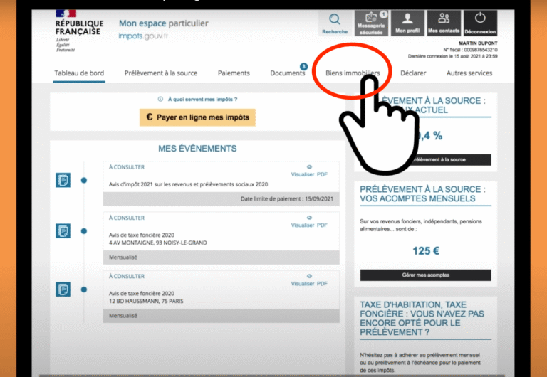Open Mes contacts page
This screenshot has width=547, height=377.
click(x=444, y=23)
